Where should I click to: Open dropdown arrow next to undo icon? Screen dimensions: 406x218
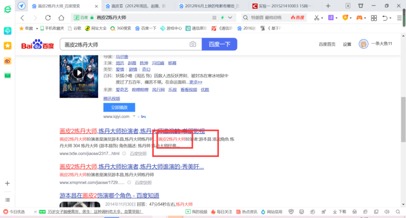(390, 18)
